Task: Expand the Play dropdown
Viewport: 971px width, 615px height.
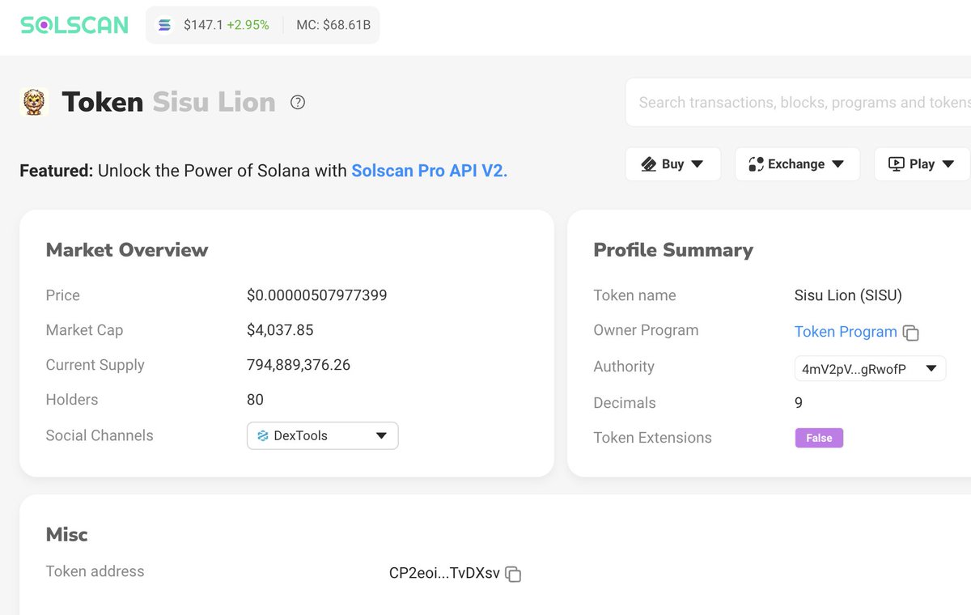Action: pyautogui.click(x=950, y=164)
